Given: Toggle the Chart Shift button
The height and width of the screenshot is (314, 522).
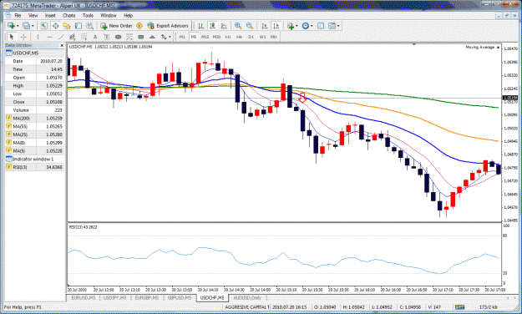Looking at the screenshot, I should 276,26.
